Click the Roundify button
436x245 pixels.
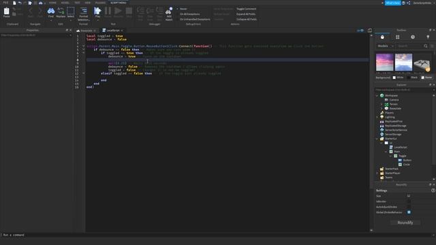tap(405, 223)
